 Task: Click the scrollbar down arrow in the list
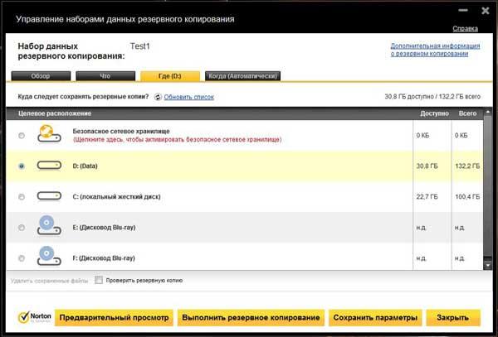tap(487, 265)
